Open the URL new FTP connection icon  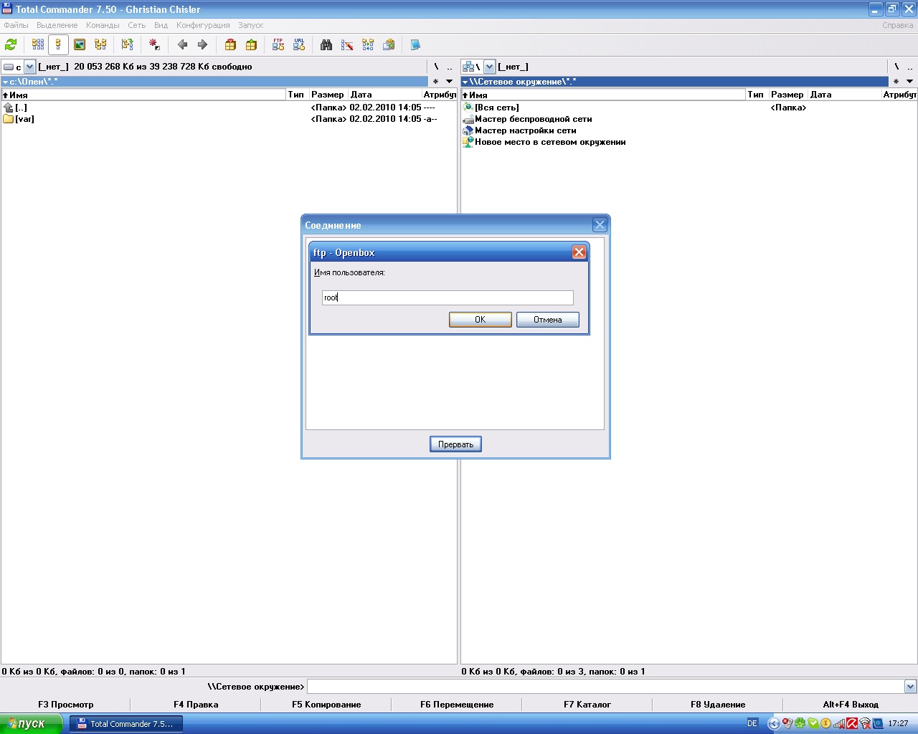pos(299,44)
